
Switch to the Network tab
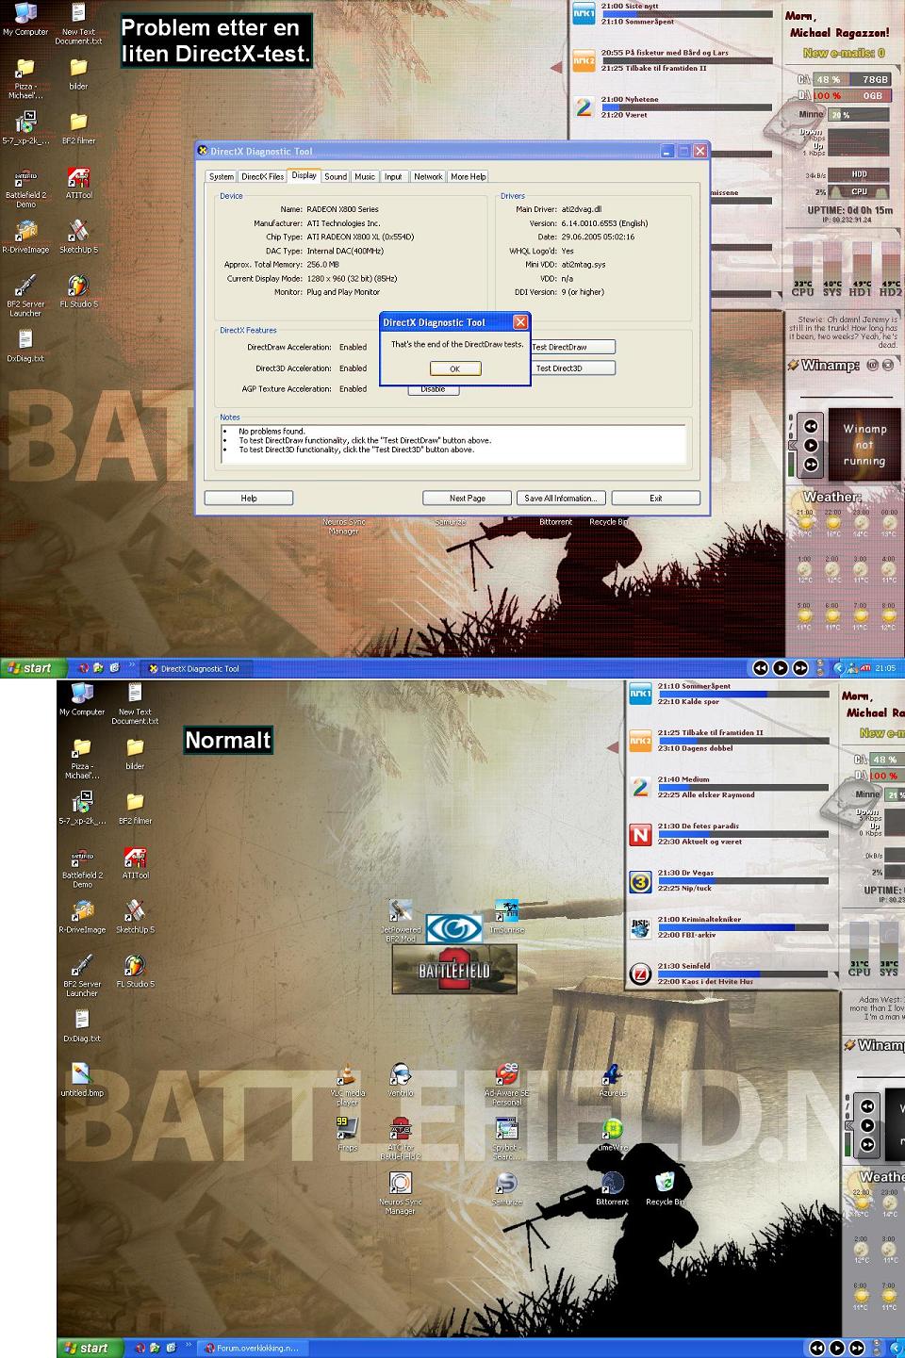tap(428, 176)
